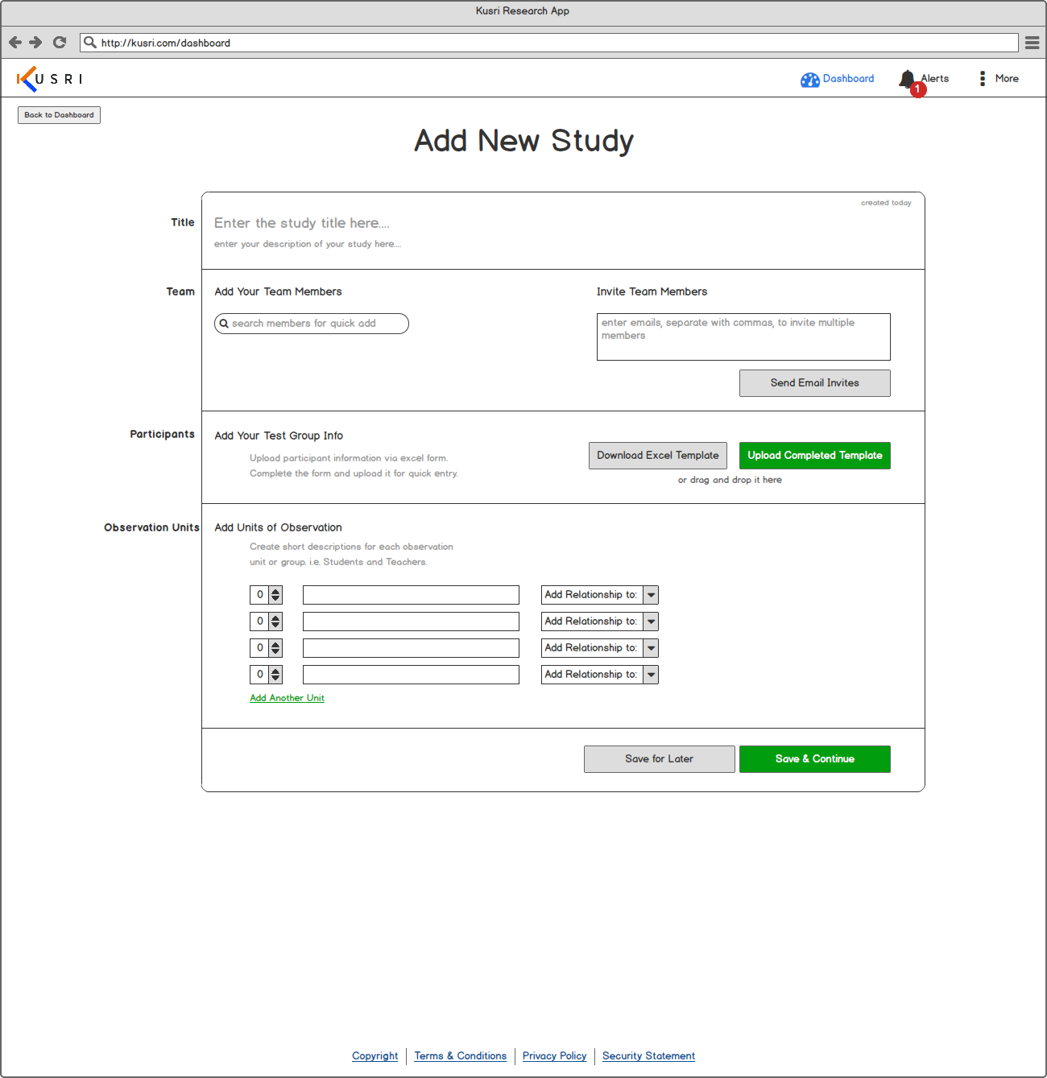1047x1078 pixels.
Task: Click the second observation unit number stepper
Action: [x=266, y=622]
